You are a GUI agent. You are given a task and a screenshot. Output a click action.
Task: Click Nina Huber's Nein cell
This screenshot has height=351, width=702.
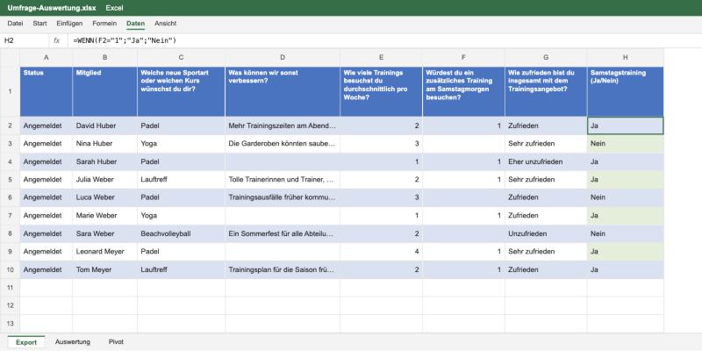626,144
